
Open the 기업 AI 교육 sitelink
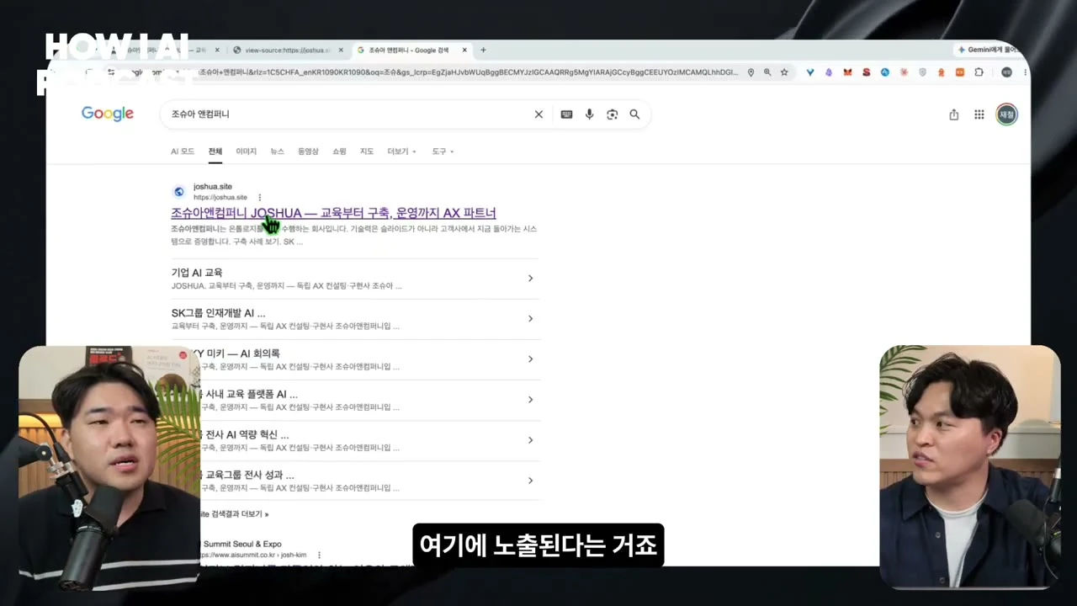click(197, 273)
